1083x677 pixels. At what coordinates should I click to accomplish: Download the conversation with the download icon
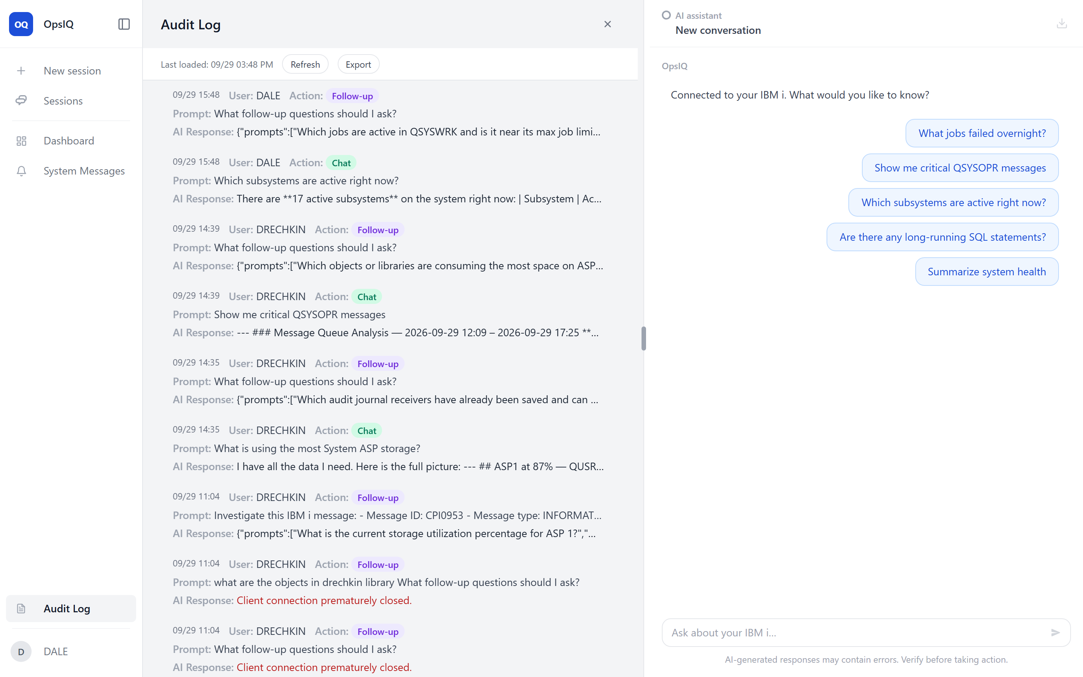pyautogui.click(x=1062, y=23)
